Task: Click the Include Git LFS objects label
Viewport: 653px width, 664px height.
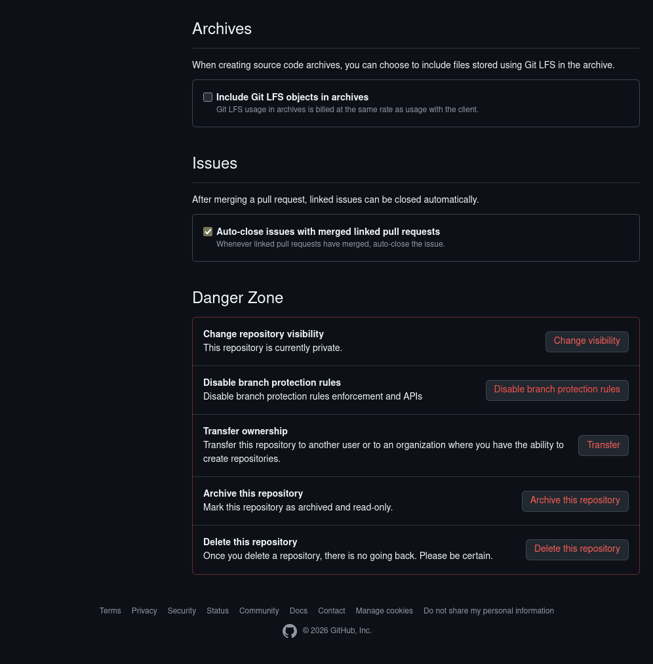Action: pos(292,97)
